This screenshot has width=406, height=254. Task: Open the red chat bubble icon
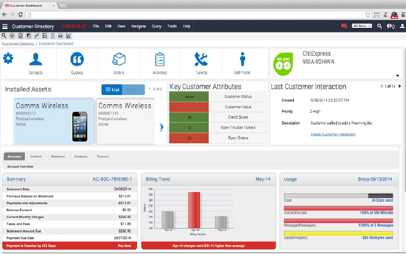344,26
